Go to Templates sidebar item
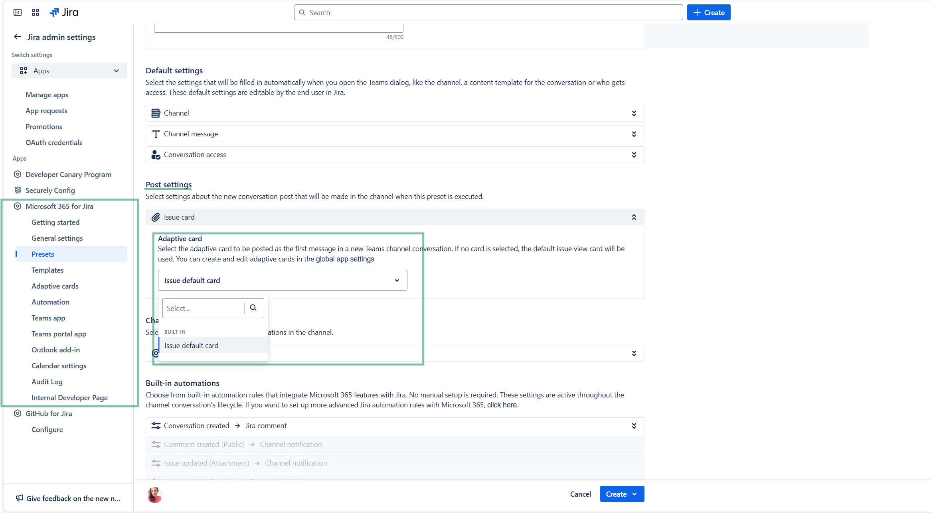Screen dimensions: 931x513 (x=47, y=270)
